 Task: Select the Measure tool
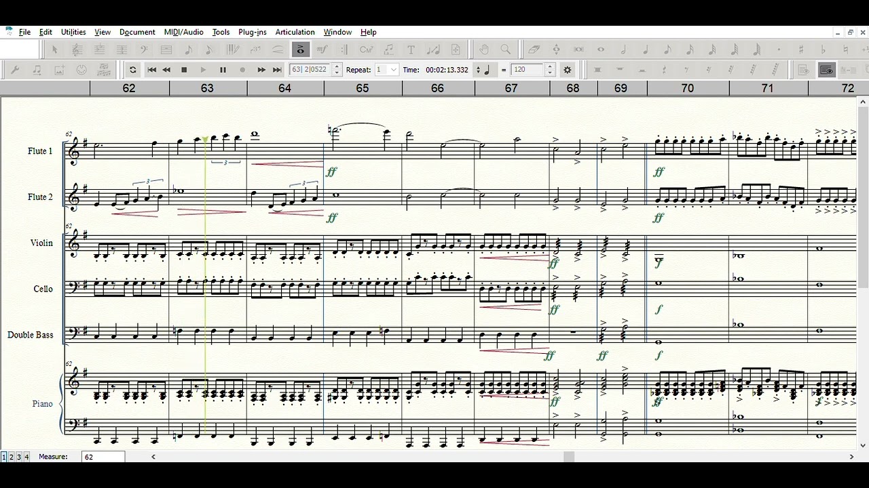[166, 49]
